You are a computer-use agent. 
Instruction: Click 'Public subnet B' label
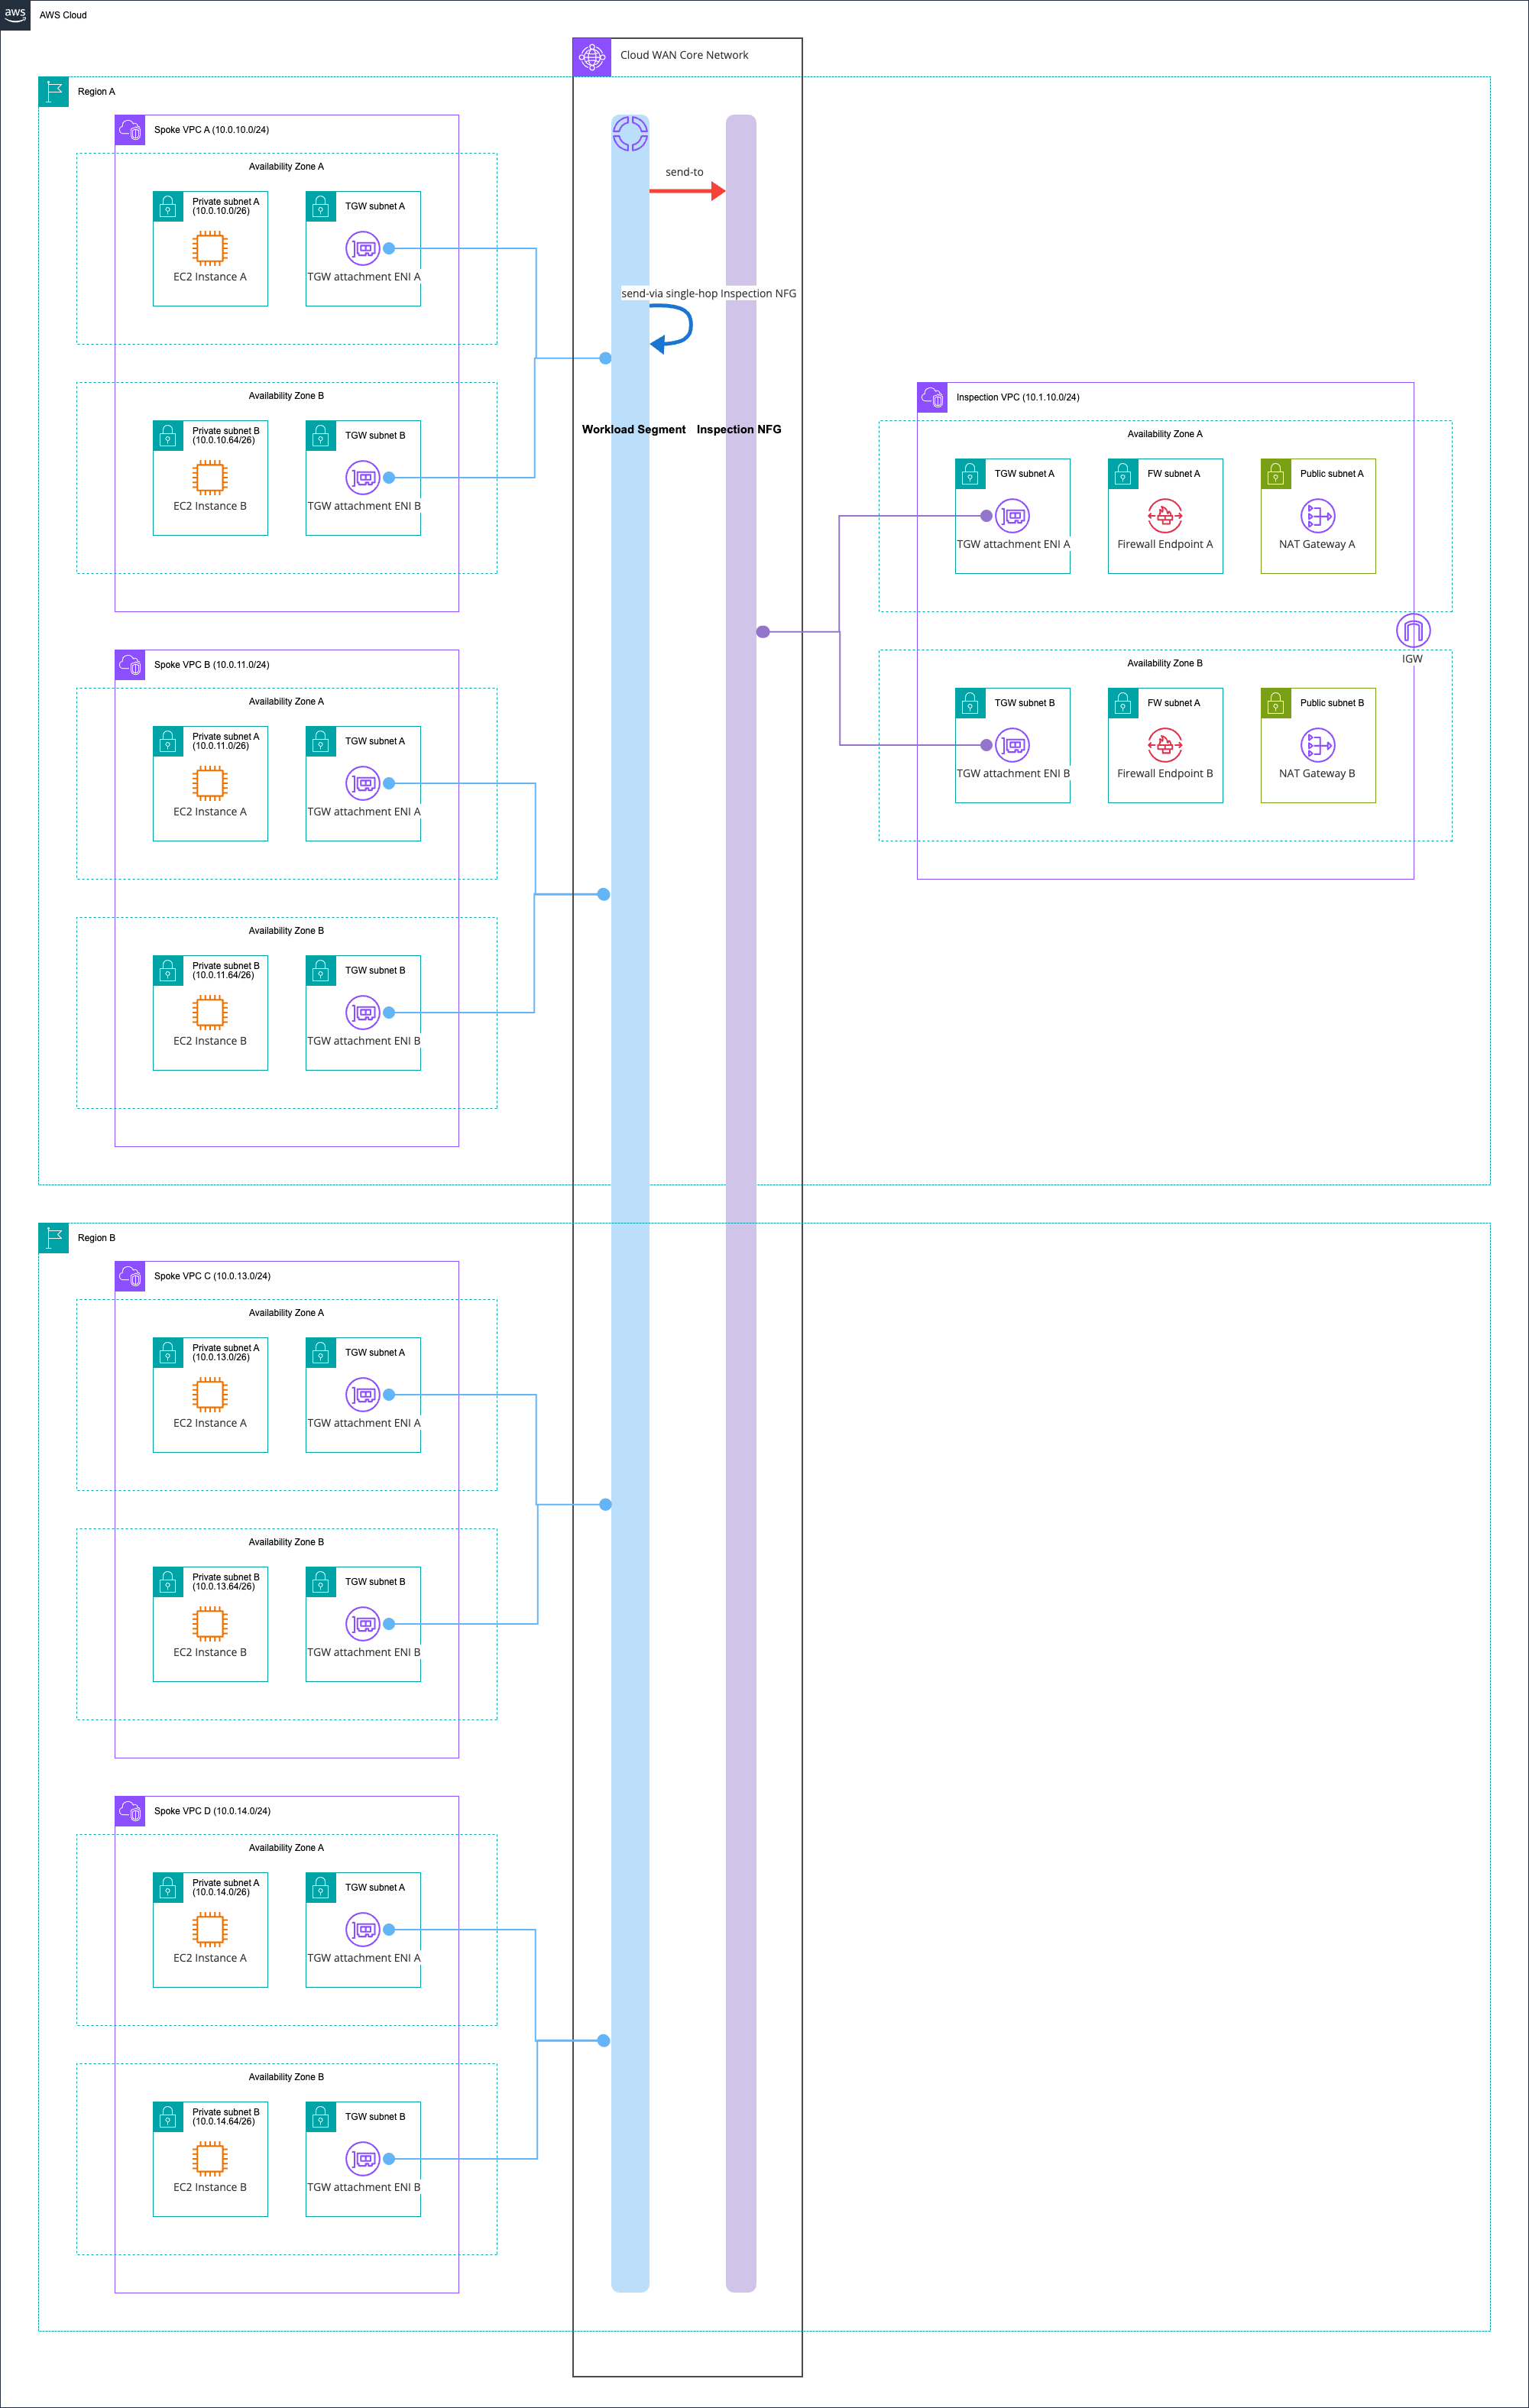(1331, 703)
